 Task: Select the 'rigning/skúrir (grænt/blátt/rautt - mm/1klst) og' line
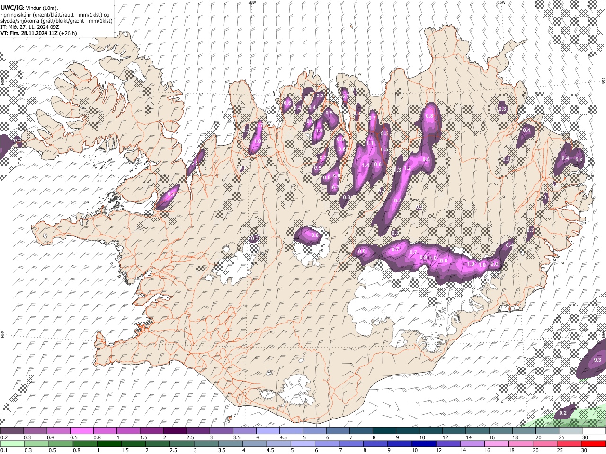pos(55,15)
